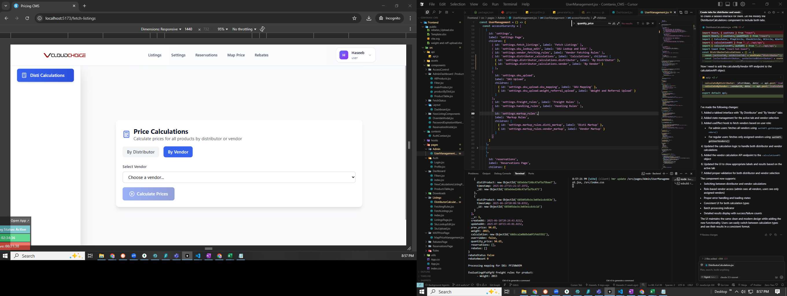Click the Open App overlay link
Viewport: 787px width, 296px height.
click(x=20, y=221)
